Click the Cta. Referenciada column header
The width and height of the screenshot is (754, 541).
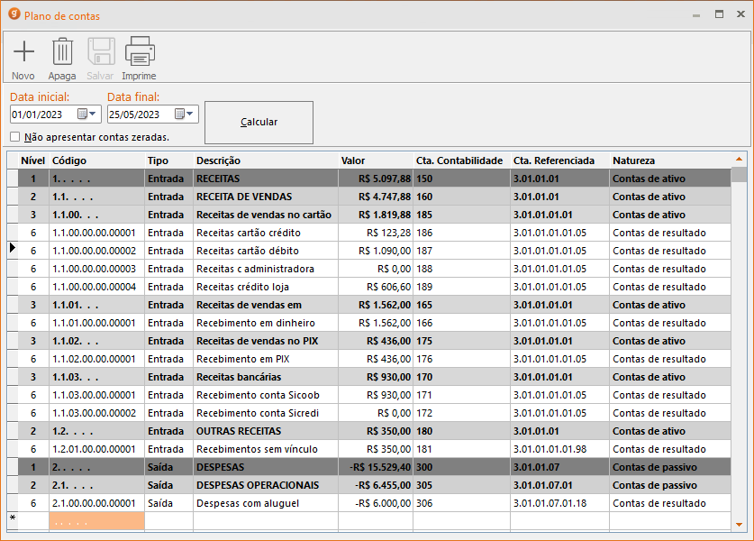pos(560,160)
